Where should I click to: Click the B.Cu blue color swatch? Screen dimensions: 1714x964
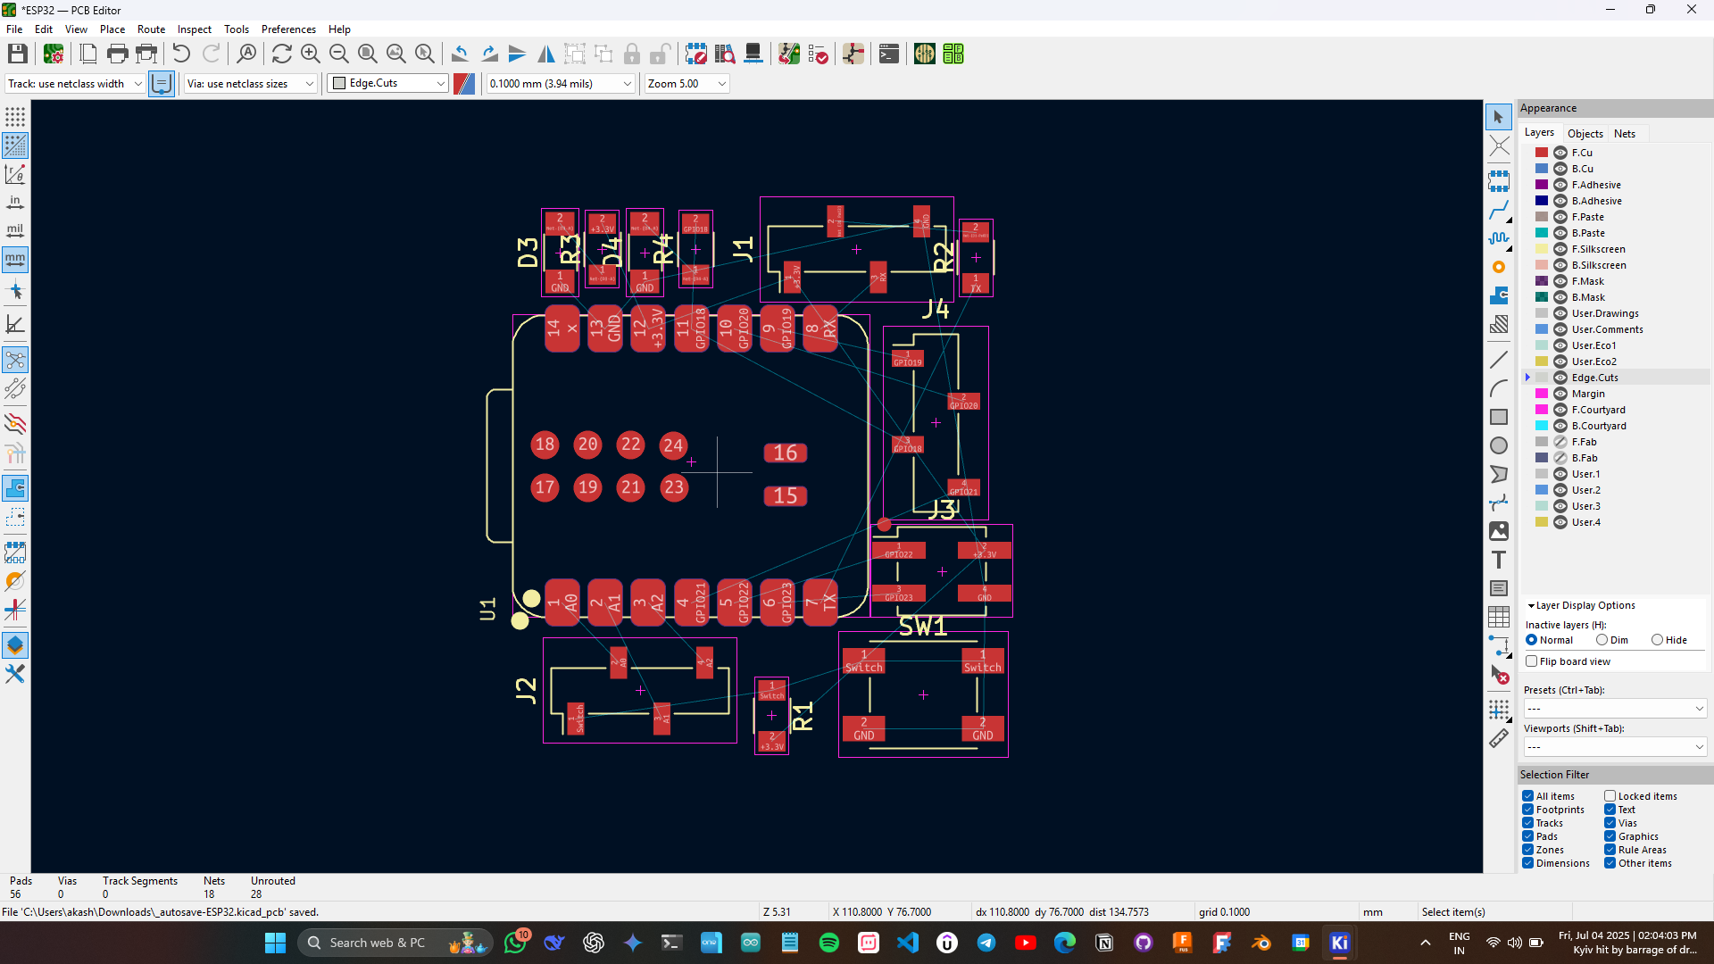[1542, 169]
